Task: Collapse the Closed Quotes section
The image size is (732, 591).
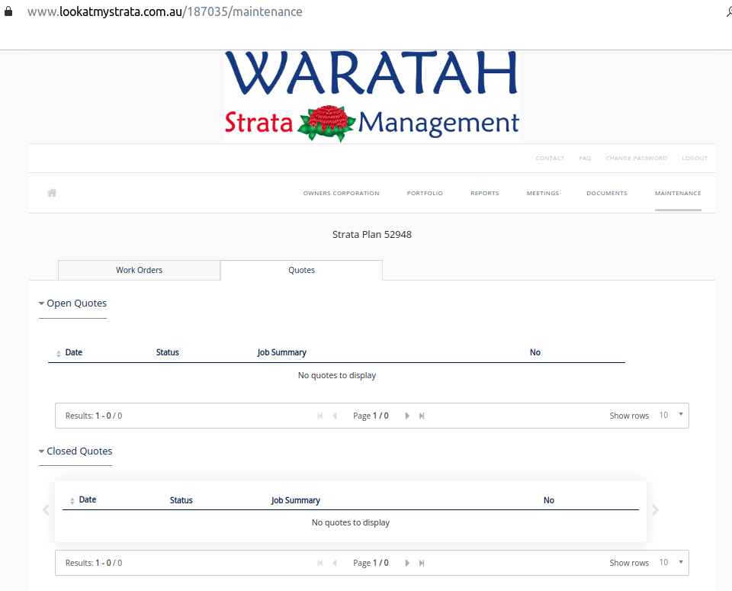Action: point(75,451)
